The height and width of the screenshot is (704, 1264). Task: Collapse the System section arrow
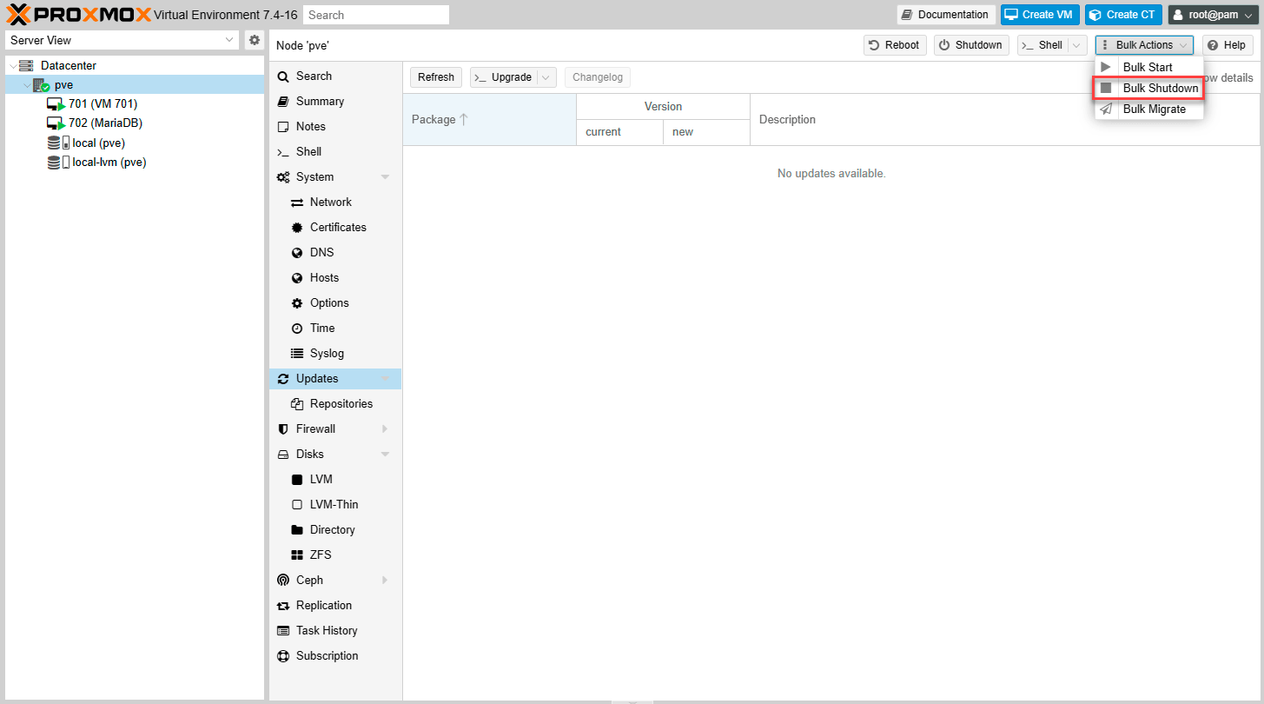[x=385, y=177]
